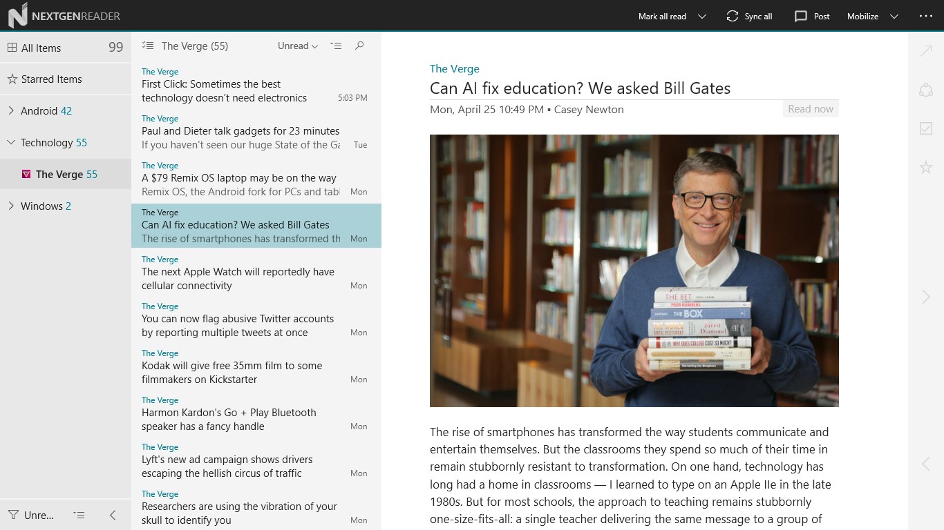Image resolution: width=944 pixels, height=530 pixels.
Task: Toggle the Unread filter funnel at bottom
Action: click(x=13, y=515)
